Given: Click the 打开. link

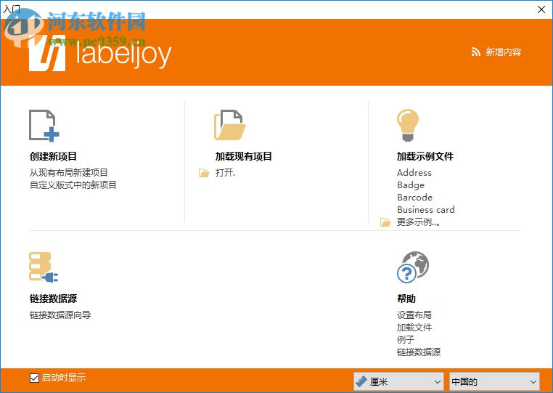Looking at the screenshot, I should (x=226, y=173).
